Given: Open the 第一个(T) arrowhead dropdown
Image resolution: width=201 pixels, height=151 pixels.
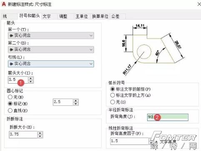Looking at the screenshot, I should pos(51,36).
